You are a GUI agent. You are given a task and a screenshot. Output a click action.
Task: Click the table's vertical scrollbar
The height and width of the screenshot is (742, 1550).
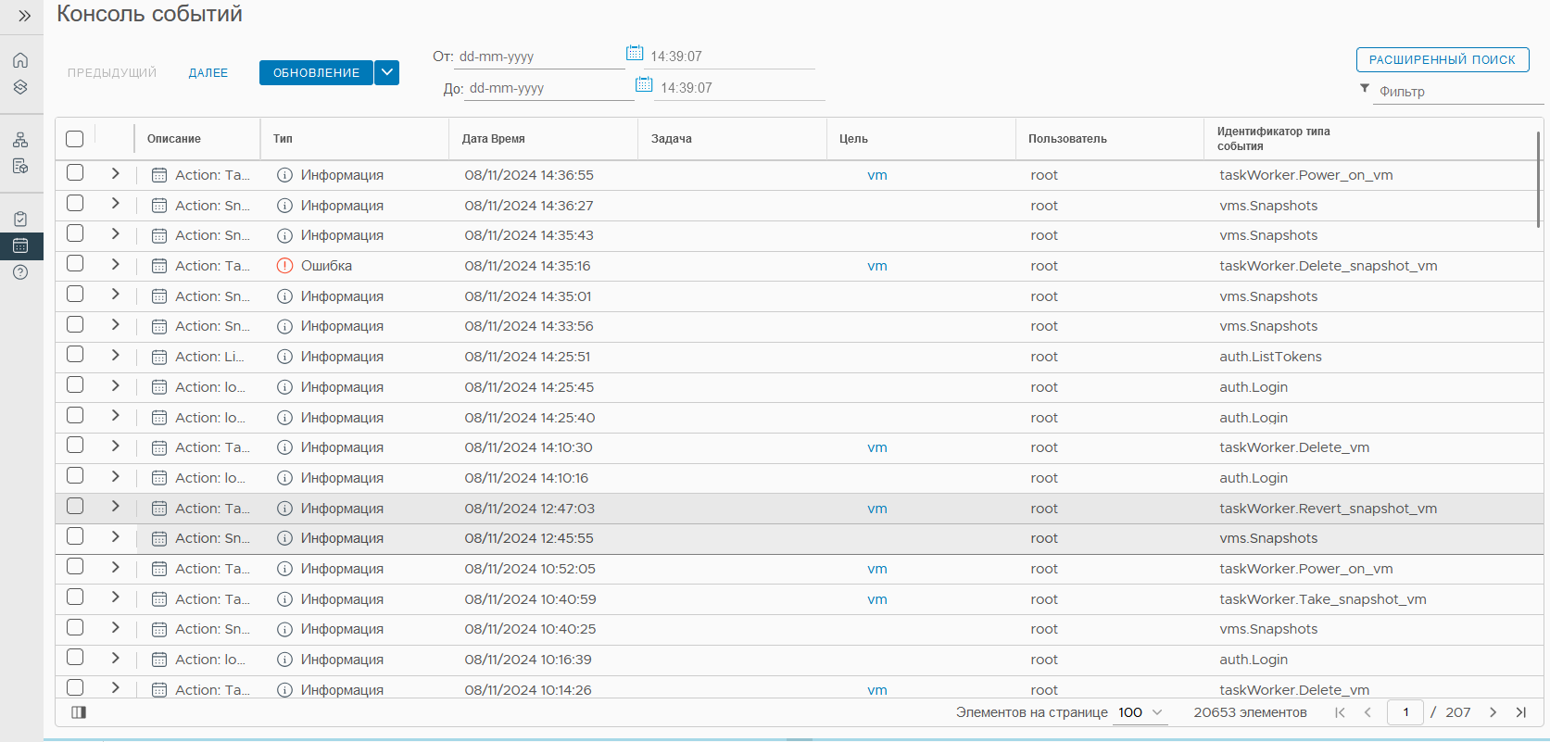1539,180
